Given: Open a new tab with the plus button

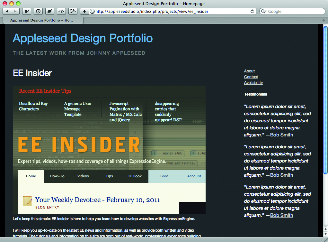Looking at the screenshot, I should click(324, 20).
